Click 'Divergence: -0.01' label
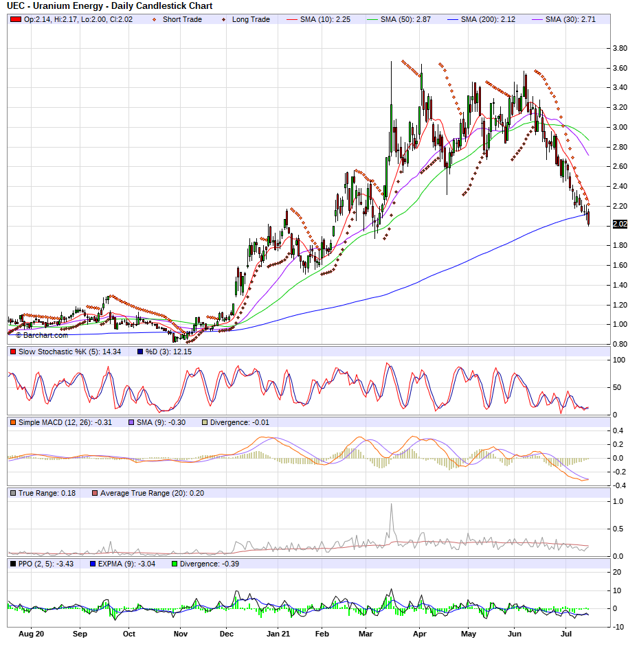Screen dimensions: 639x655 point(240,422)
